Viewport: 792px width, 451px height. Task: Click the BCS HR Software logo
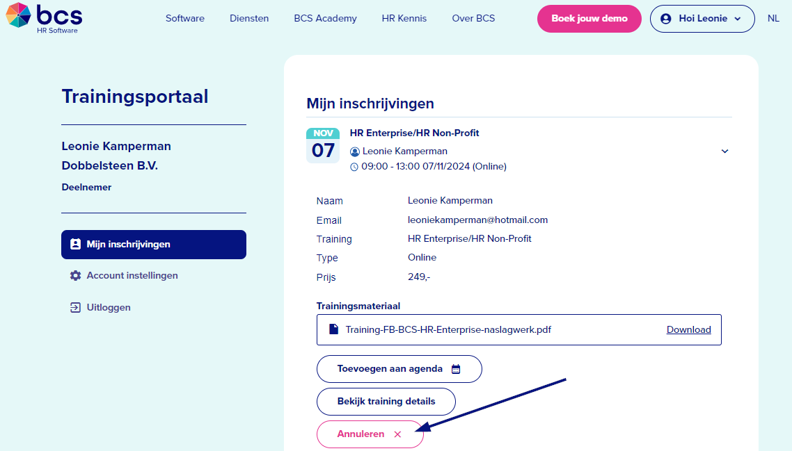44,17
